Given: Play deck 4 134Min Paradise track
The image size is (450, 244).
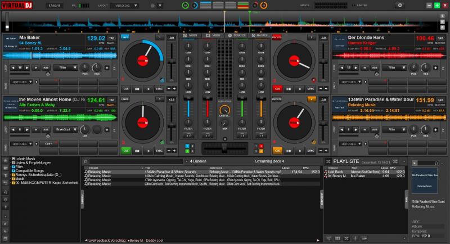Looking at the screenshot, I should [x=300, y=151].
